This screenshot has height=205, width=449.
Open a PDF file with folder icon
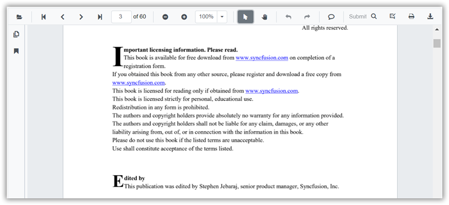(19, 17)
